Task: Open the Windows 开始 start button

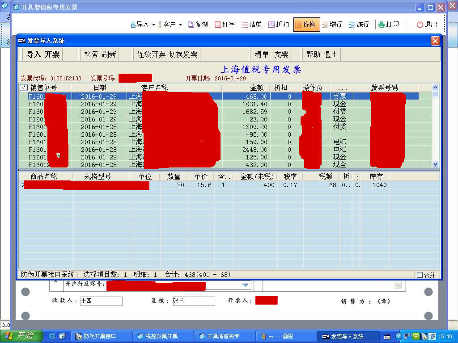Action: 21,336
